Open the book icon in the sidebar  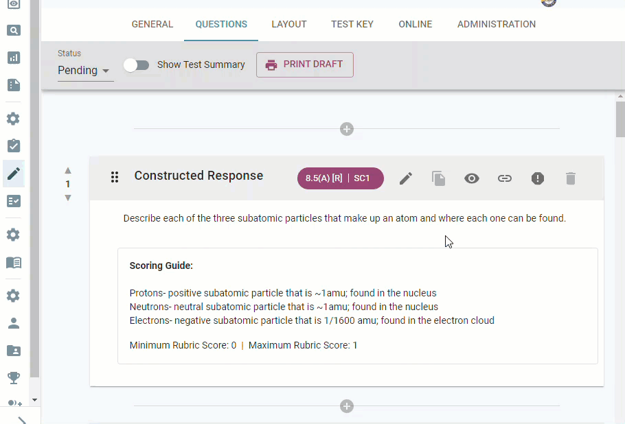pos(14,263)
